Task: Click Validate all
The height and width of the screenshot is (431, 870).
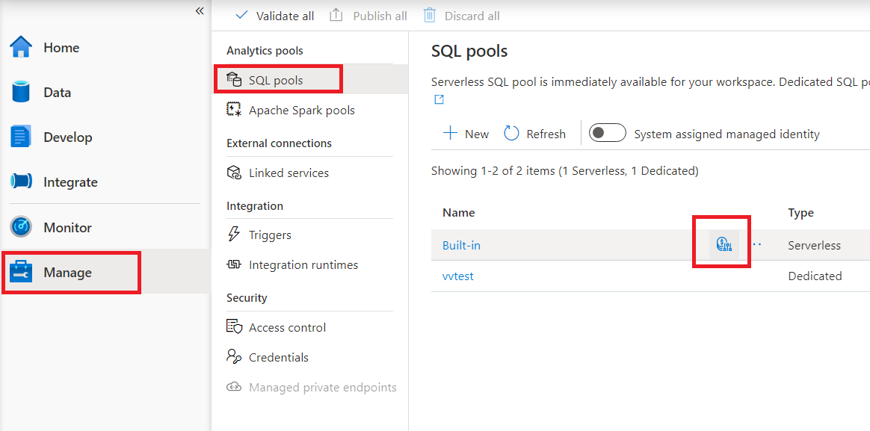Action: [x=275, y=15]
